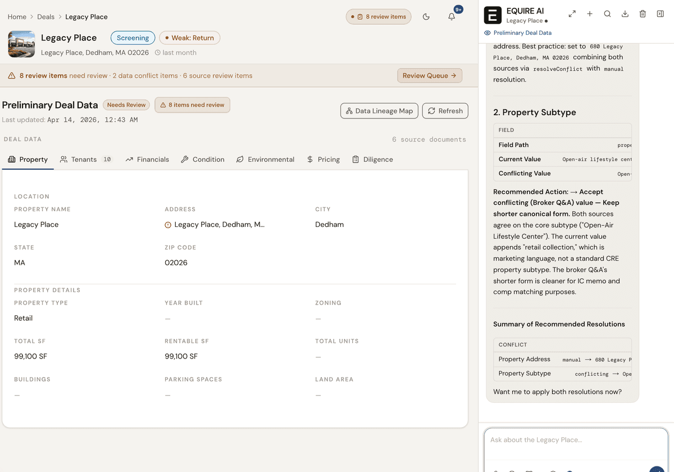The height and width of the screenshot is (472, 674).
Task: Click the Preliminary Deal Data context link
Action: 522,33
